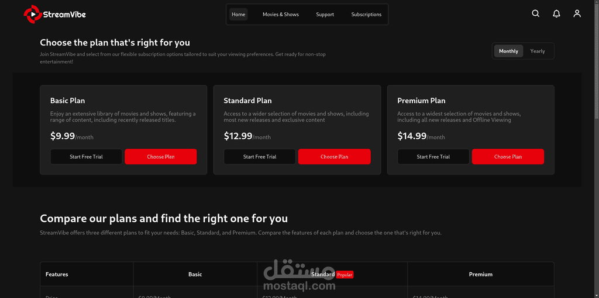Navigate to Subscriptions page
The width and height of the screenshot is (599, 298).
(366, 15)
